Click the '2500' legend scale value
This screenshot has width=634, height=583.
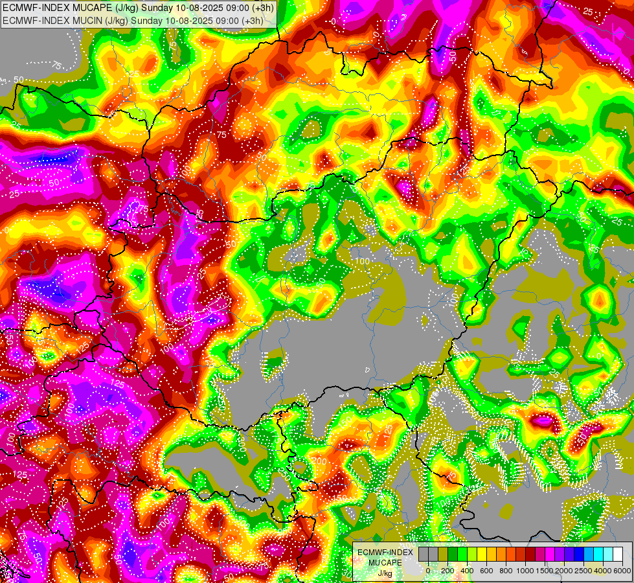click(x=583, y=571)
